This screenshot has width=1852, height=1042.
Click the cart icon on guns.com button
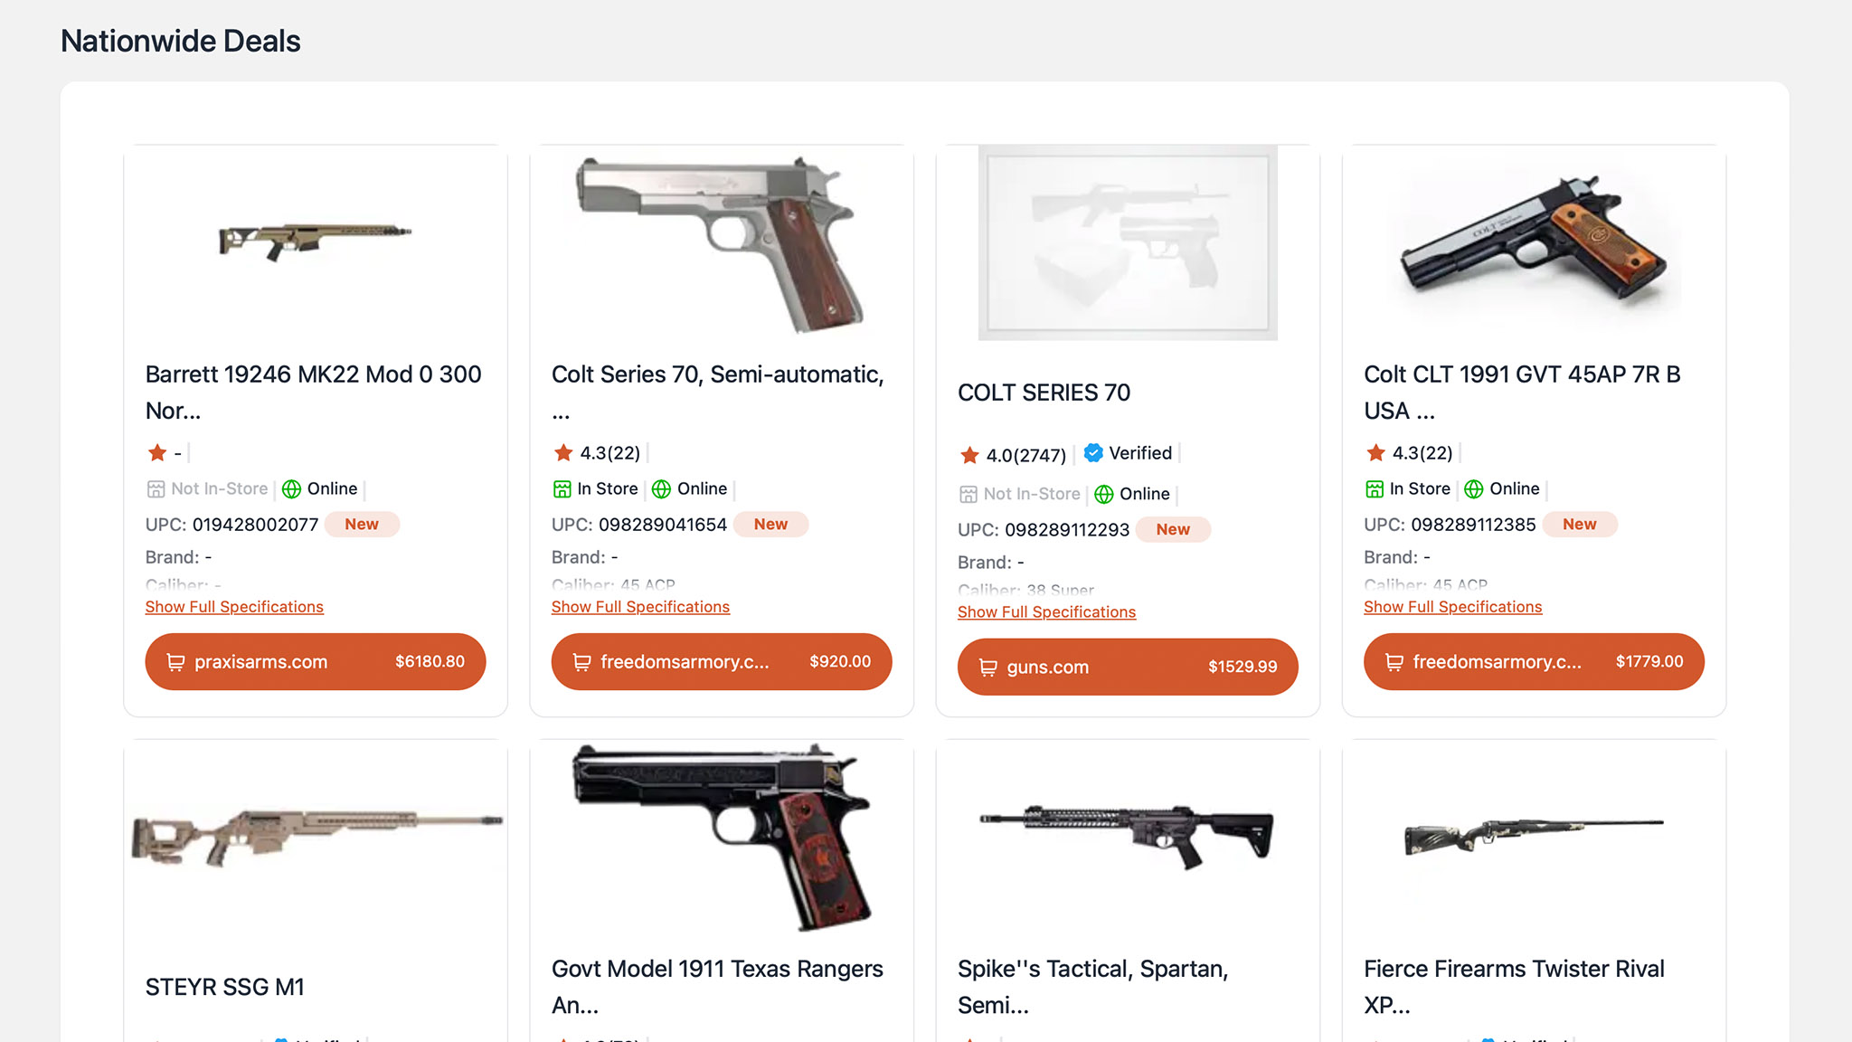[x=988, y=667]
